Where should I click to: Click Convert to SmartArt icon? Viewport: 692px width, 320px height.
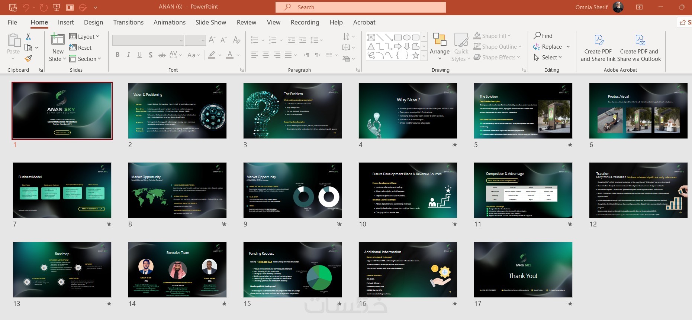tap(347, 58)
